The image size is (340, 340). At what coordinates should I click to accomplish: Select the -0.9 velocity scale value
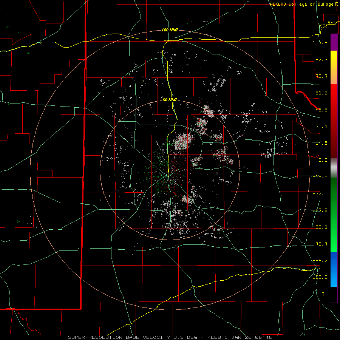(x=321, y=160)
